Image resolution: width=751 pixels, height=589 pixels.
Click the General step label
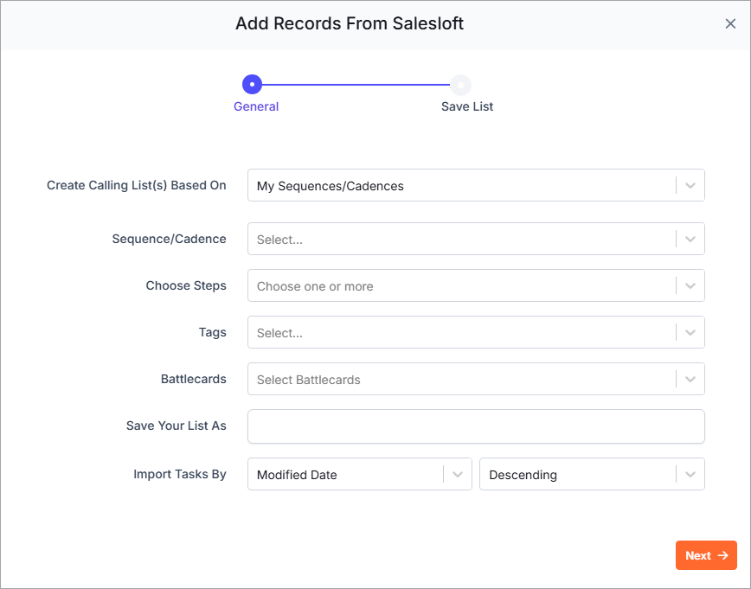[256, 106]
